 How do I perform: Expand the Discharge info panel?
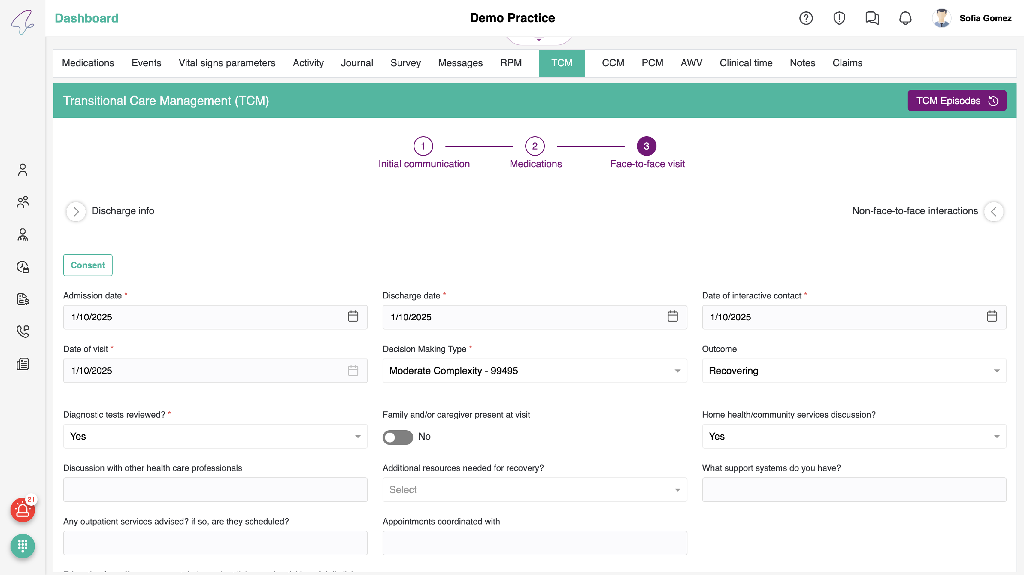click(x=76, y=211)
